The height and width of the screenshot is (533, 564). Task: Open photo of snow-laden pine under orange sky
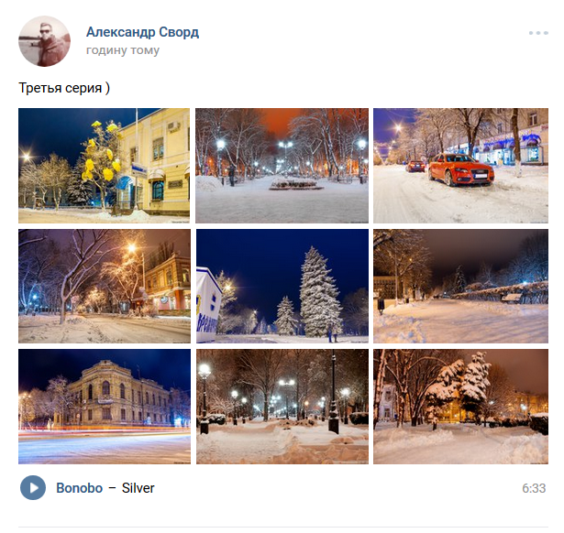[x=460, y=407]
